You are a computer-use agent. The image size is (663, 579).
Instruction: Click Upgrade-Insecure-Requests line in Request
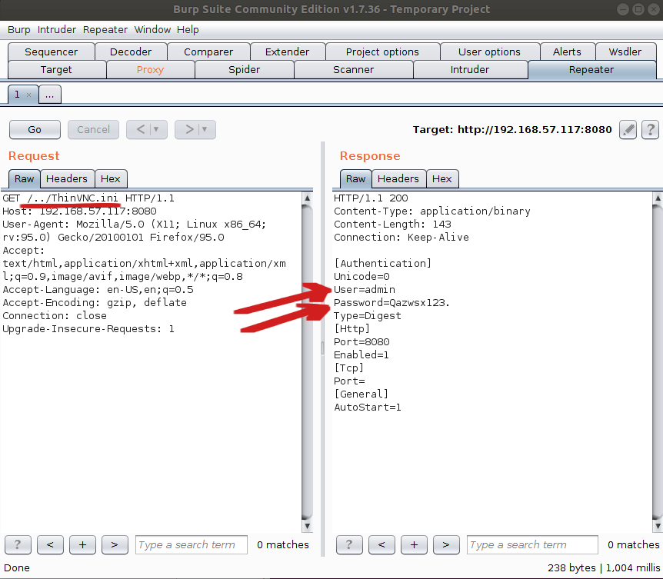(88, 329)
